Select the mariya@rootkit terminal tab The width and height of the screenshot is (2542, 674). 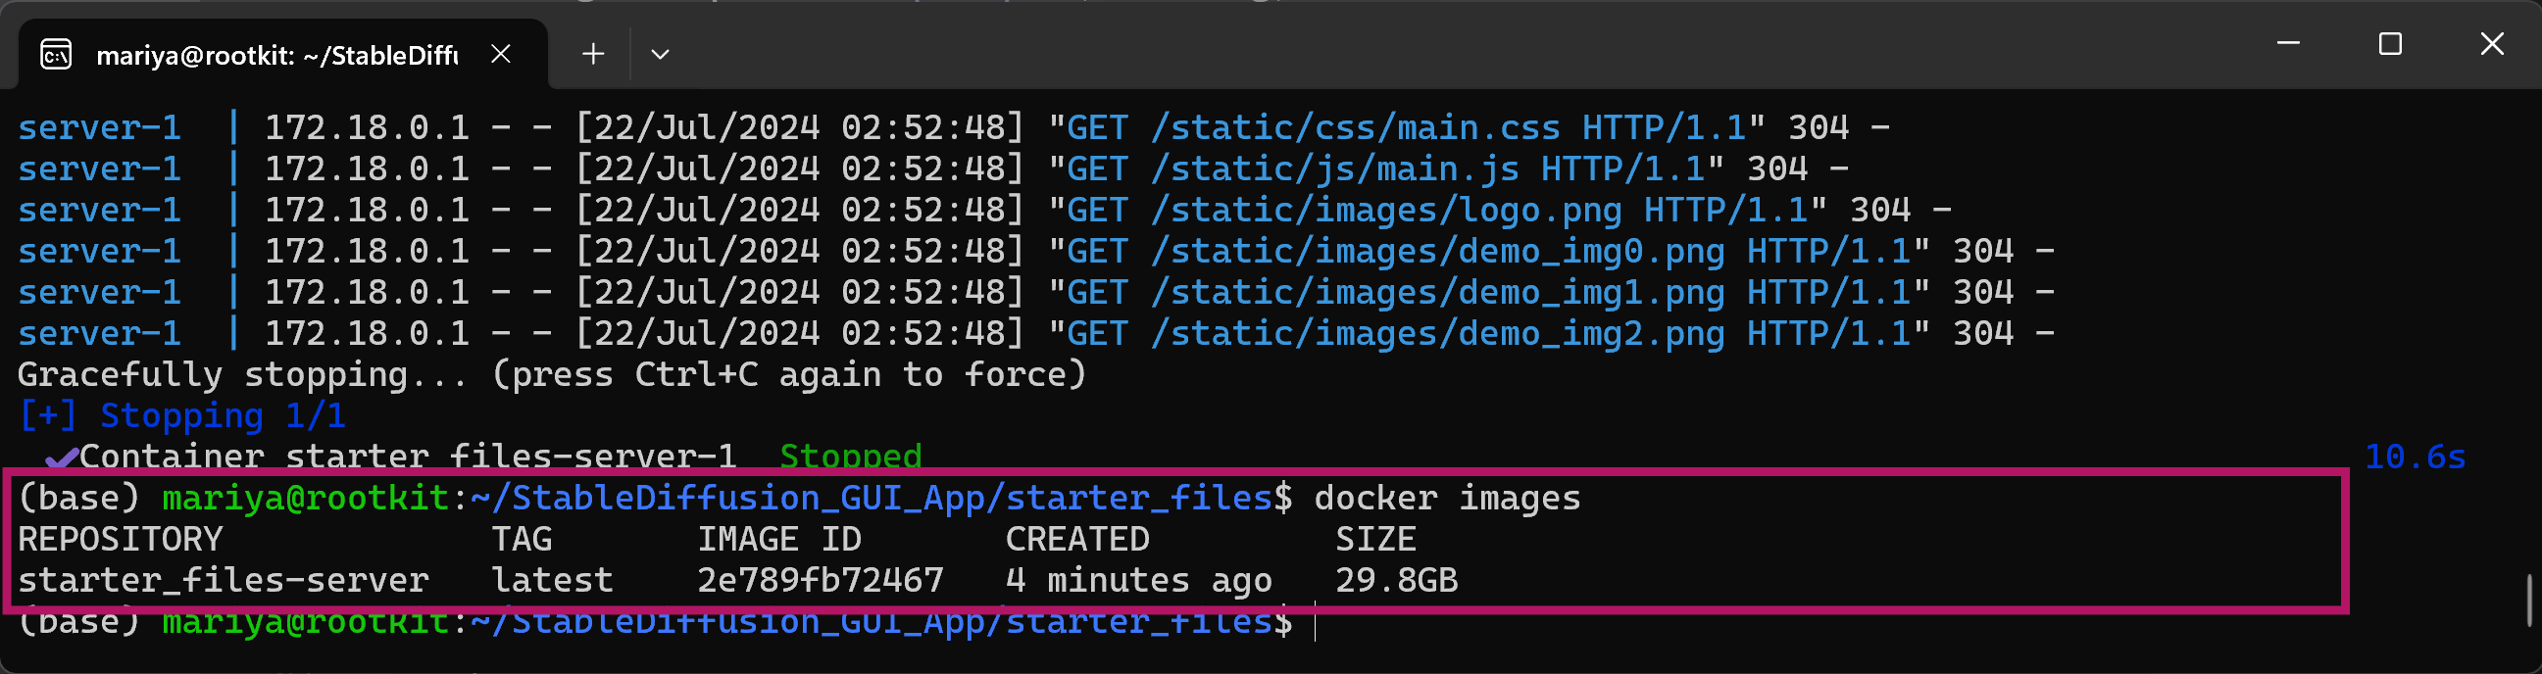pyautogui.click(x=283, y=54)
